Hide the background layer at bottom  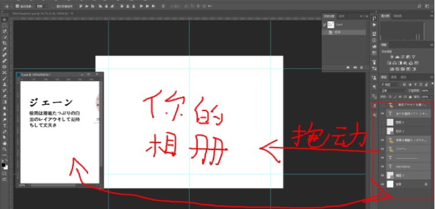tap(382, 184)
